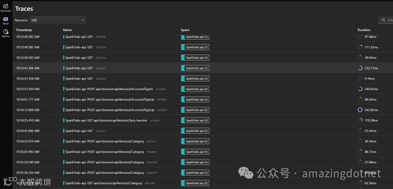Select timestamp 10:54:35.410 AM
The image size is (393, 189).
[x=28, y=120]
